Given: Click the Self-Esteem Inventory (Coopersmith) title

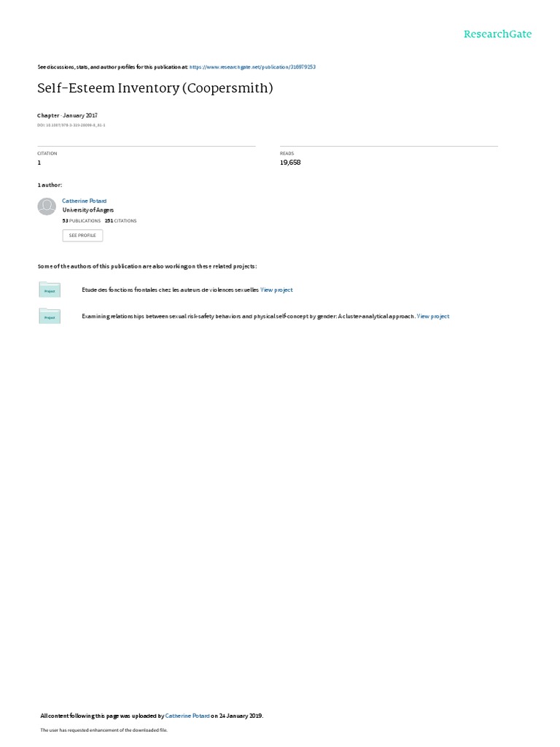Looking at the screenshot, I should 155,88.
